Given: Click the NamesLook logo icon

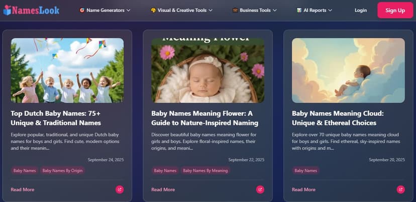Looking at the screenshot, I should pos(9,10).
